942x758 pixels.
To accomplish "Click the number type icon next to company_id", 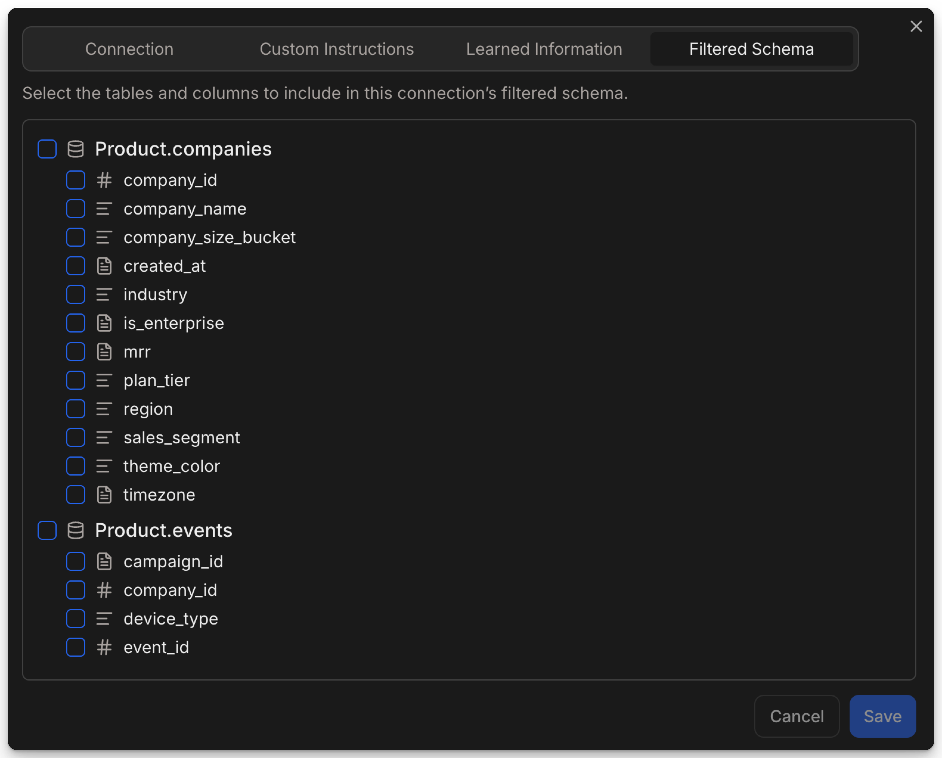I will tap(104, 180).
